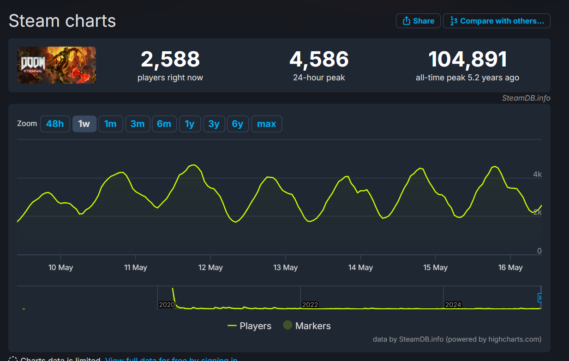Screen dimensions: 569x361
Task: Click the 2,588 current players value
Action: point(170,59)
